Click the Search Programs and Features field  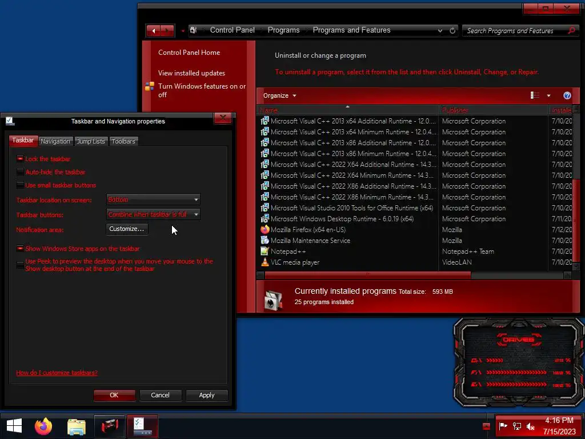click(x=516, y=31)
